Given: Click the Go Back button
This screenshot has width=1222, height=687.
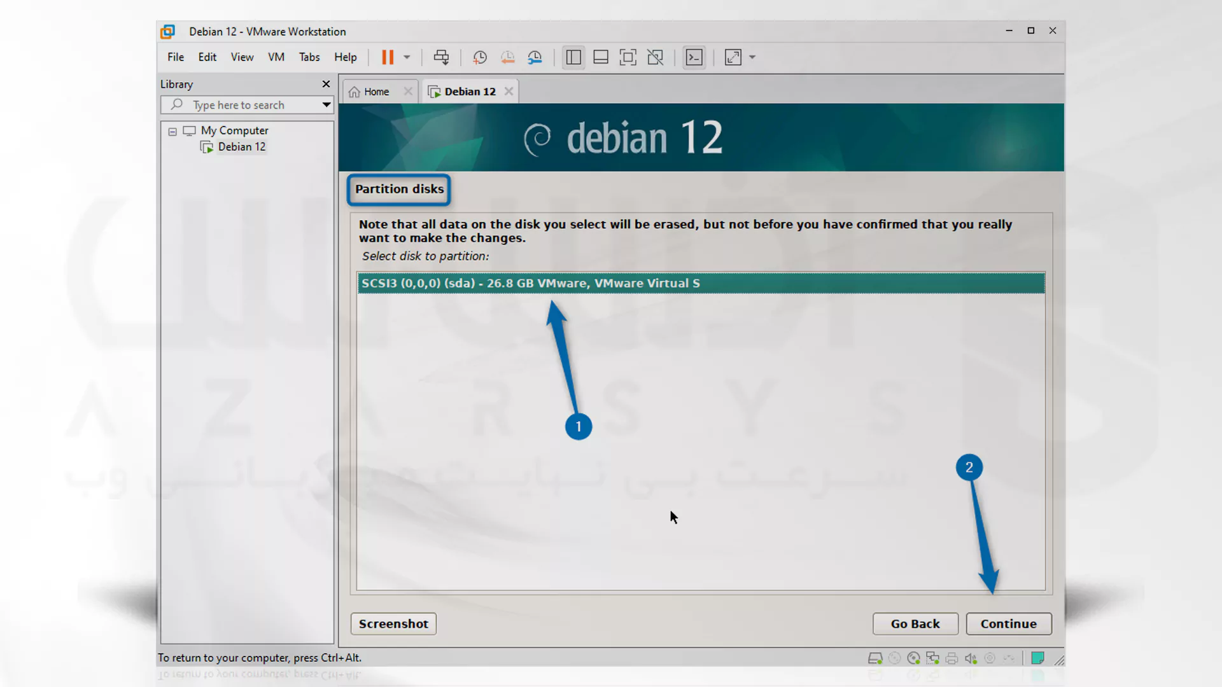Looking at the screenshot, I should [915, 624].
